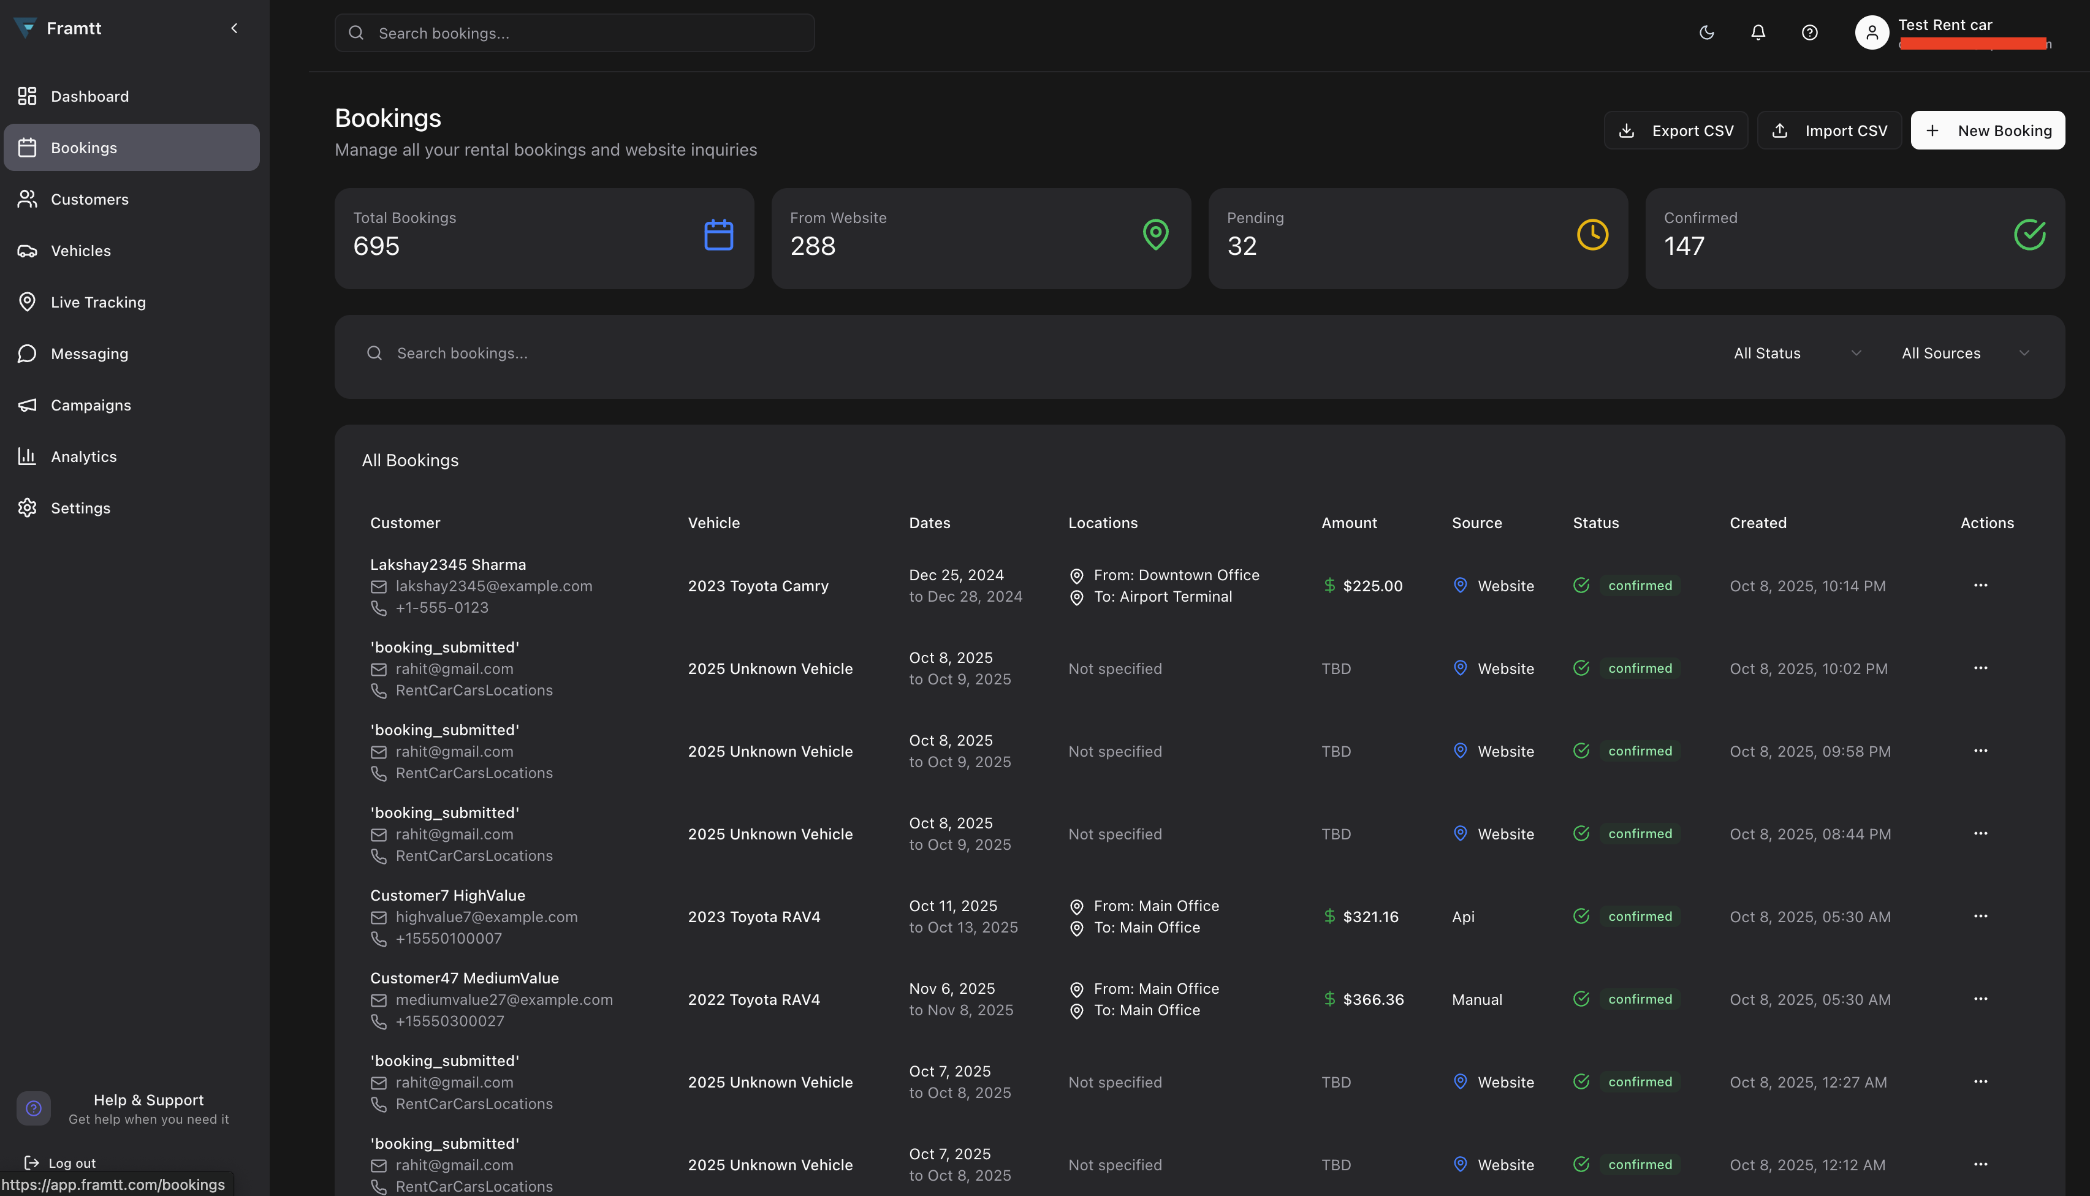2090x1196 pixels.
Task: Open the Messaging icon
Action: pyautogui.click(x=27, y=353)
